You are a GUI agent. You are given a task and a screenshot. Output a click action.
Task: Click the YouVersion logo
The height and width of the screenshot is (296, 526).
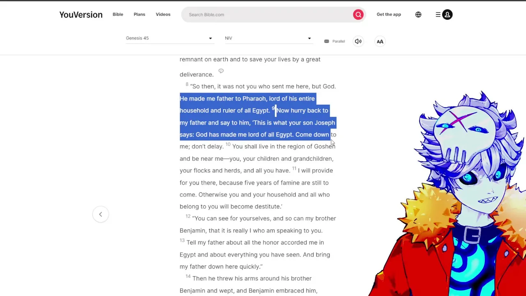pos(81,15)
